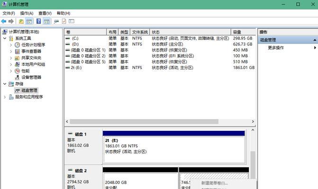
Task: Select the 2t (E:) volume row
Action: 160,68
